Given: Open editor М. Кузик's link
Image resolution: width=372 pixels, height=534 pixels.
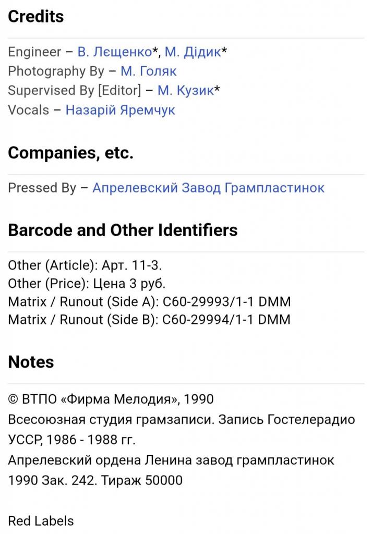Looking at the screenshot, I should (186, 90).
